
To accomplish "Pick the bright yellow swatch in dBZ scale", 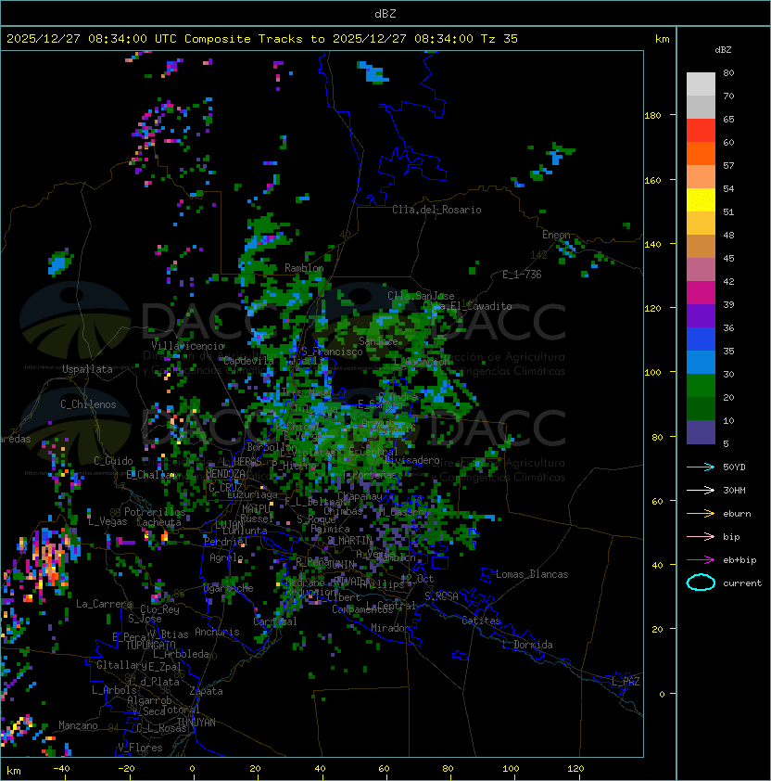I will click(x=701, y=200).
